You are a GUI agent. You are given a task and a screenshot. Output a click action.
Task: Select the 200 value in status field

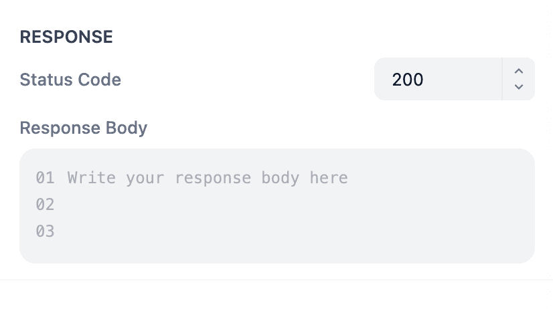408,80
